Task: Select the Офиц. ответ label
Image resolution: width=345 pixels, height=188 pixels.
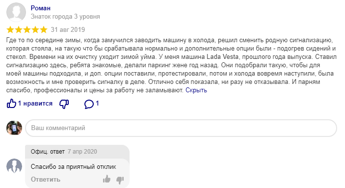Action: pyautogui.click(x=48, y=152)
